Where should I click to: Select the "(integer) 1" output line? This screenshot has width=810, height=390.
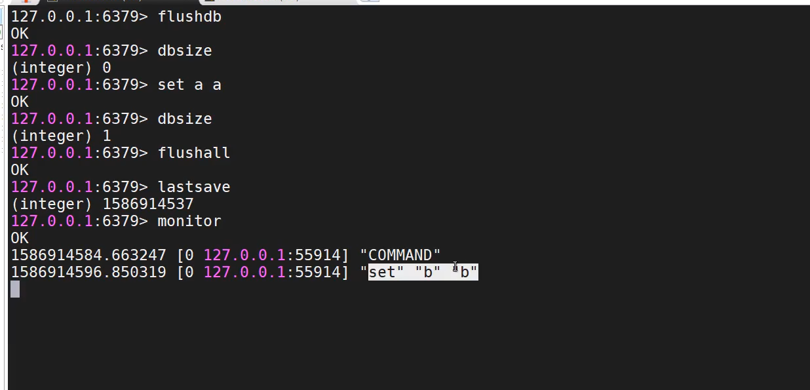[x=60, y=136]
